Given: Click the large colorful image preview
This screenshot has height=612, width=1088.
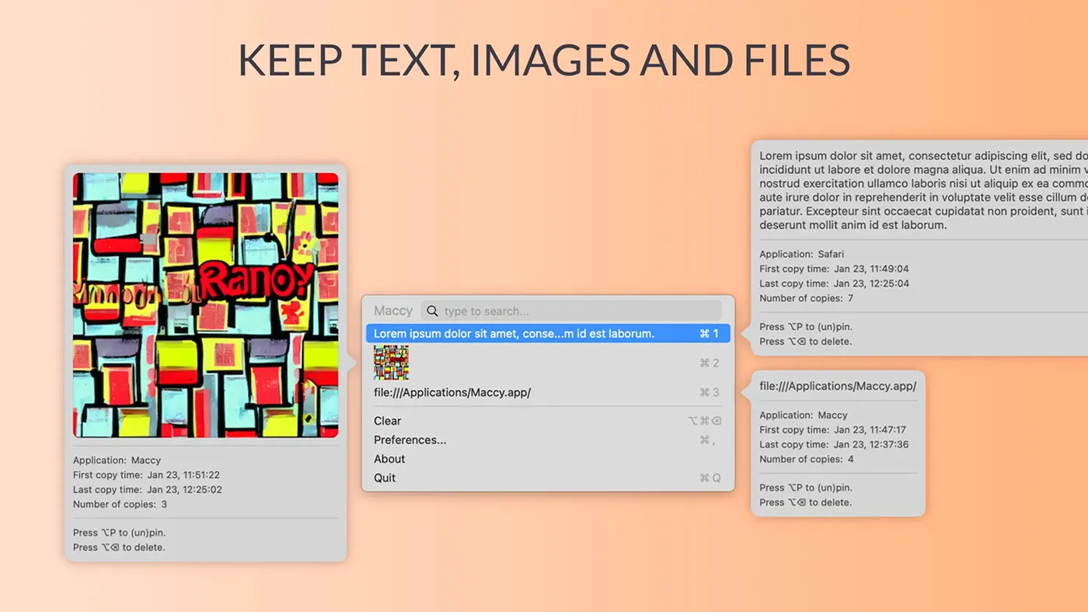Looking at the screenshot, I should coord(205,305).
